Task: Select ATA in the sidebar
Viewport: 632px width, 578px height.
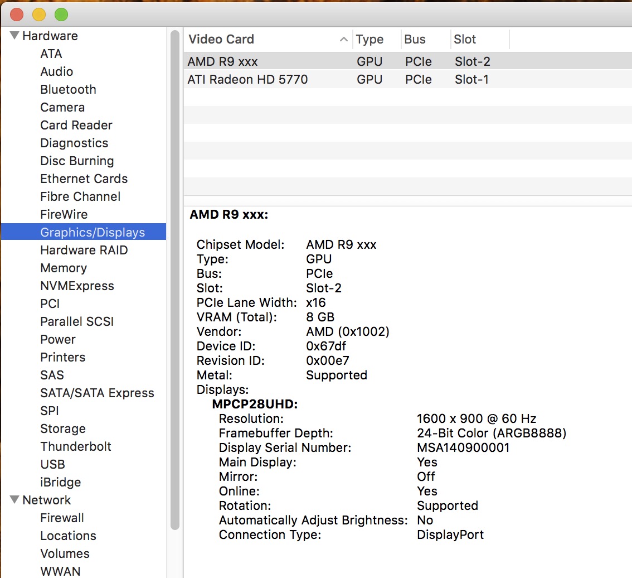Action: 51,54
